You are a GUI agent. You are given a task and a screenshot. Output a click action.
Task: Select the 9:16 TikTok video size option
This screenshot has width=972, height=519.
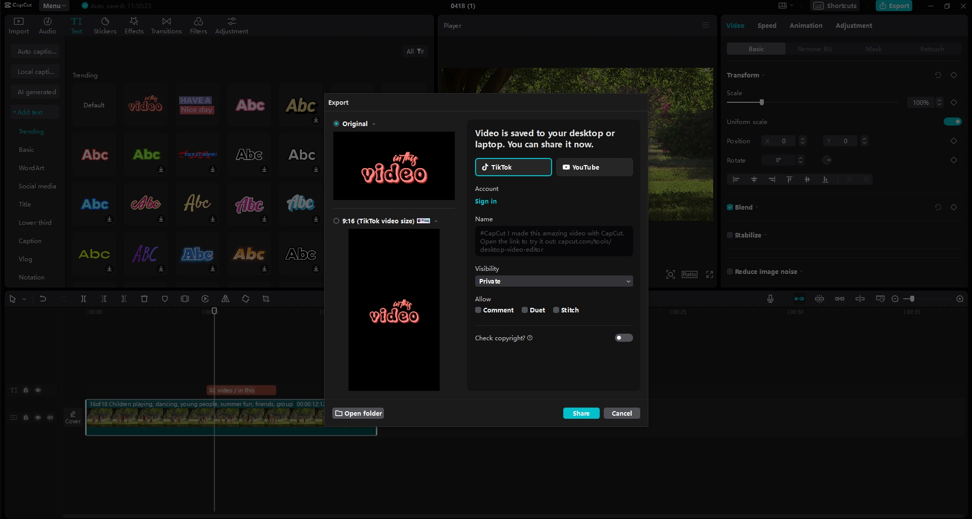336,221
